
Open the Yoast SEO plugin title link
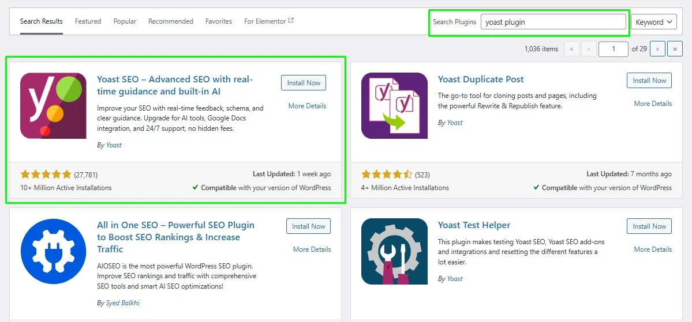[x=175, y=85]
